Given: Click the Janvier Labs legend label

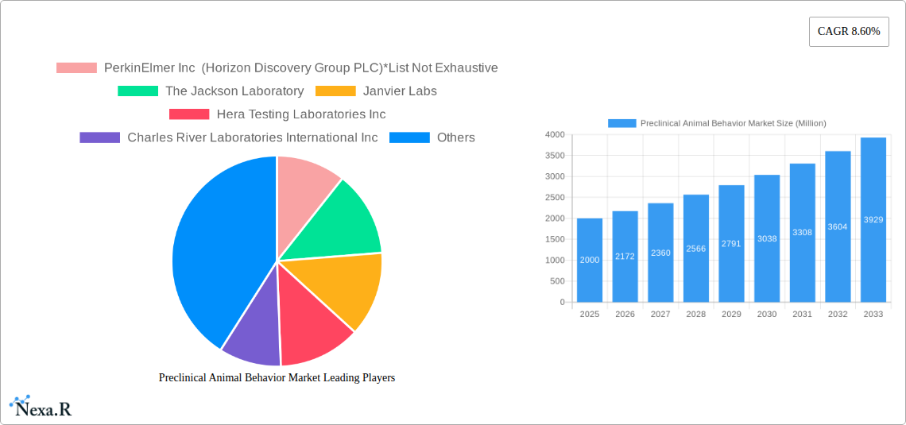Looking at the screenshot, I should tap(400, 91).
